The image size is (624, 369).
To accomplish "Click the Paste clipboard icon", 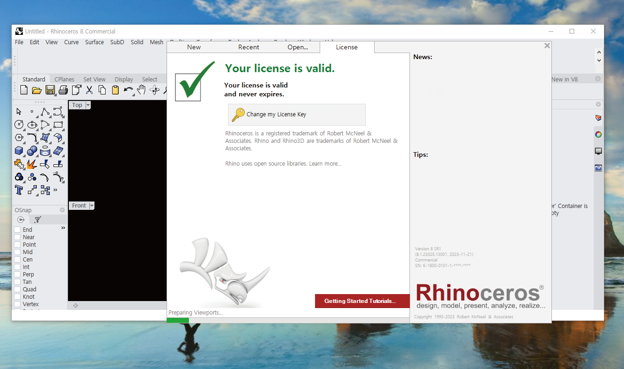I will pyautogui.click(x=115, y=90).
